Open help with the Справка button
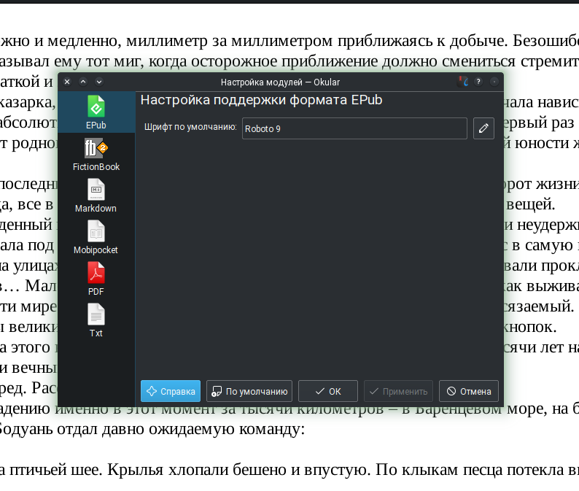579x491 pixels. coord(171,391)
